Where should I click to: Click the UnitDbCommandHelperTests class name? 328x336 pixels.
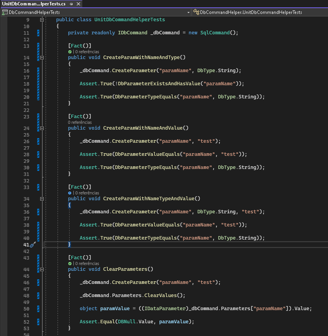pyautogui.click(x=130, y=20)
